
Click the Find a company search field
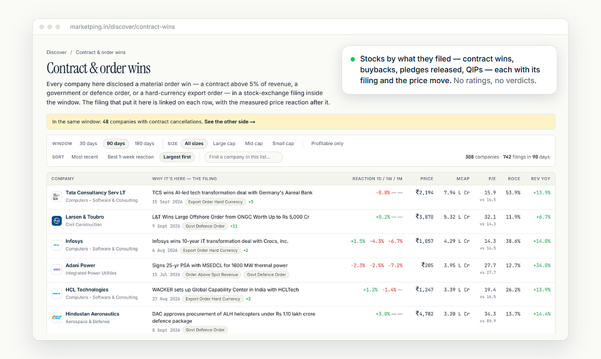tap(243, 157)
